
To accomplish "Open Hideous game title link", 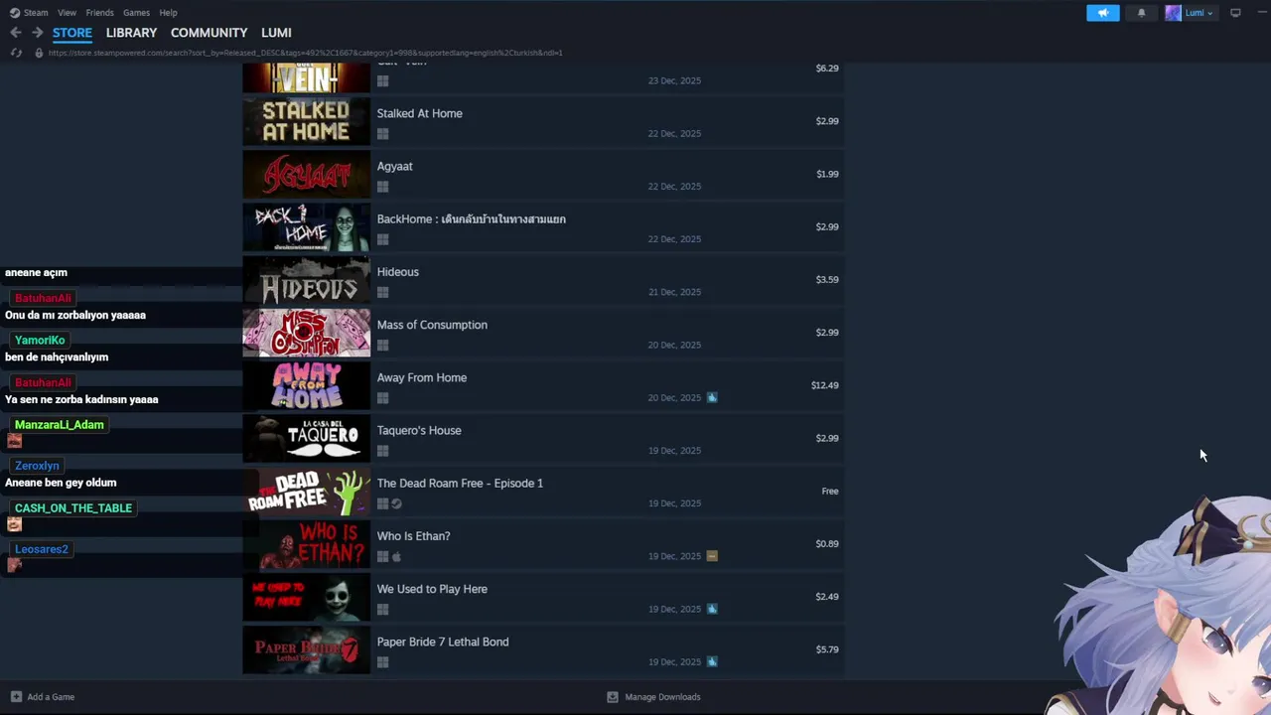I will coord(398,272).
